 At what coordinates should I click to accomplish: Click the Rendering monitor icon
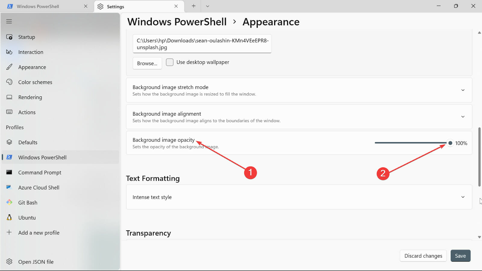click(9, 97)
